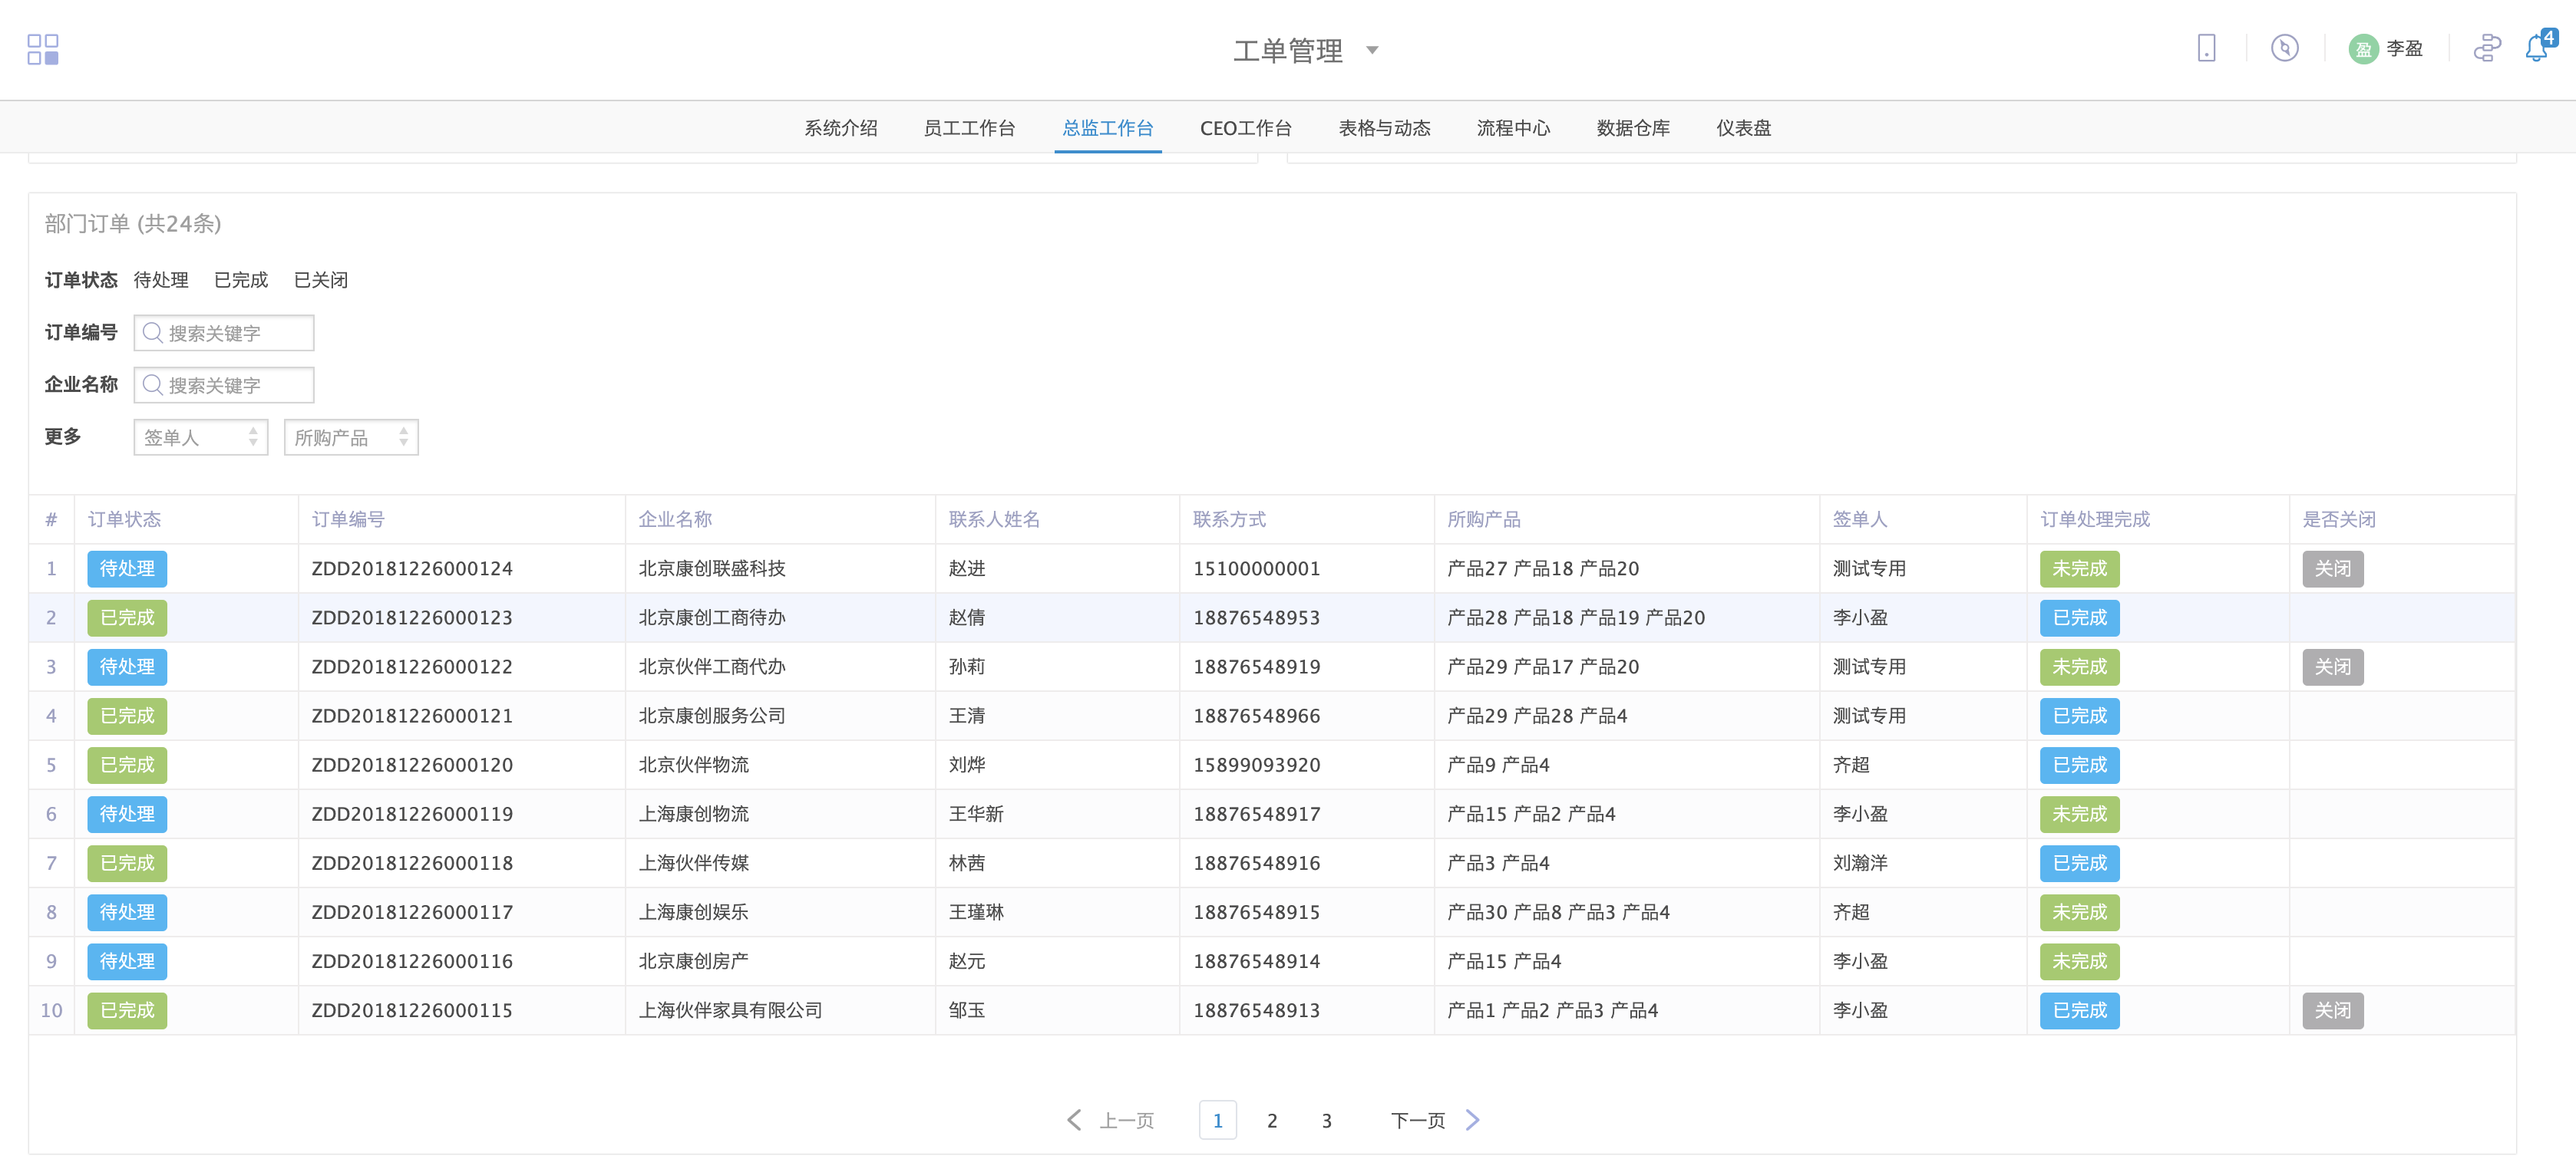This screenshot has width=2576, height=1169.
Task: Click the 部门订单 (共24条) heading
Action: (x=133, y=222)
